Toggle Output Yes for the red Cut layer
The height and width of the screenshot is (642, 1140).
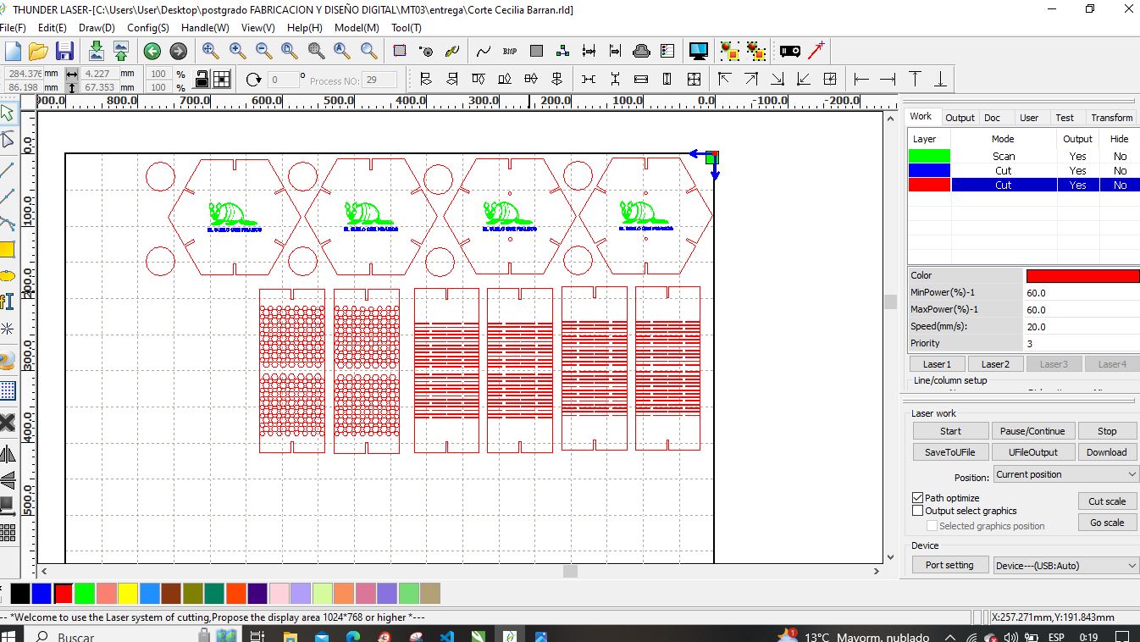point(1077,185)
